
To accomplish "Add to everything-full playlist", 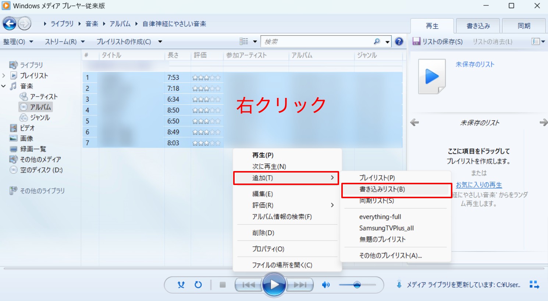I will click(x=395, y=217).
